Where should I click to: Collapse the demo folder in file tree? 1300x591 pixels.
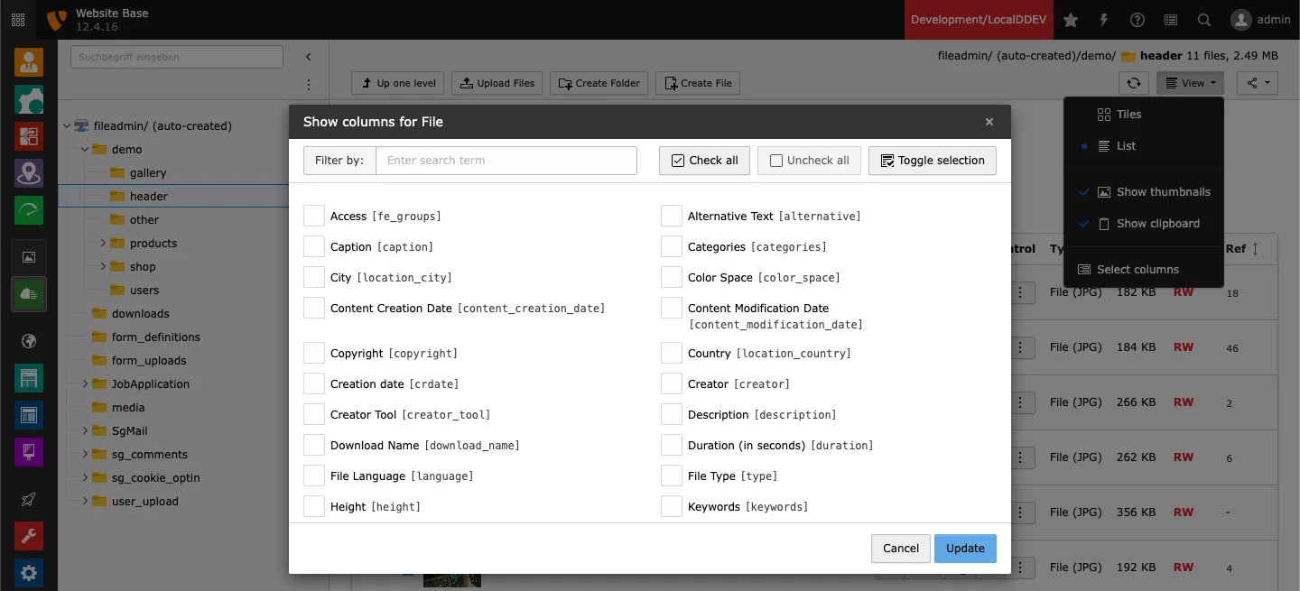(85, 149)
